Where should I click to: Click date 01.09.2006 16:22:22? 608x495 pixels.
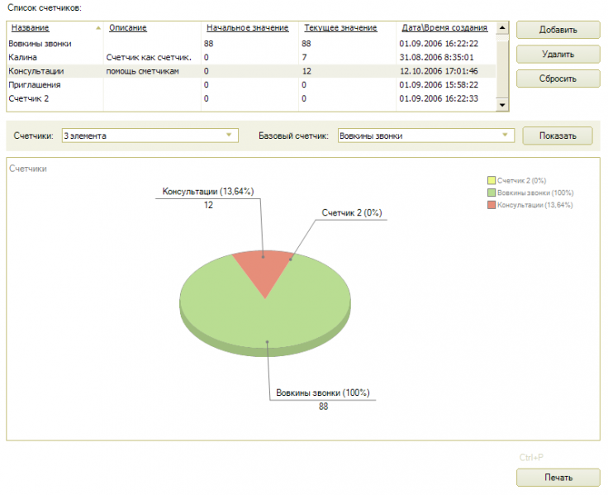point(439,44)
